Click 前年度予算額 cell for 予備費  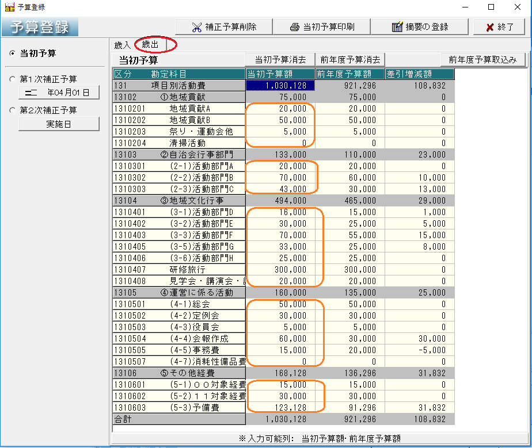click(x=349, y=408)
